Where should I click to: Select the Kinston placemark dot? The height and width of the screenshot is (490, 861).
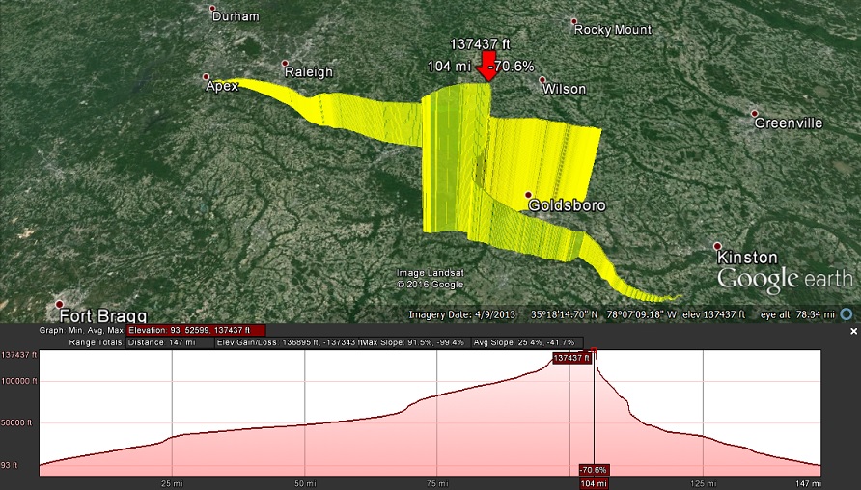click(x=717, y=246)
